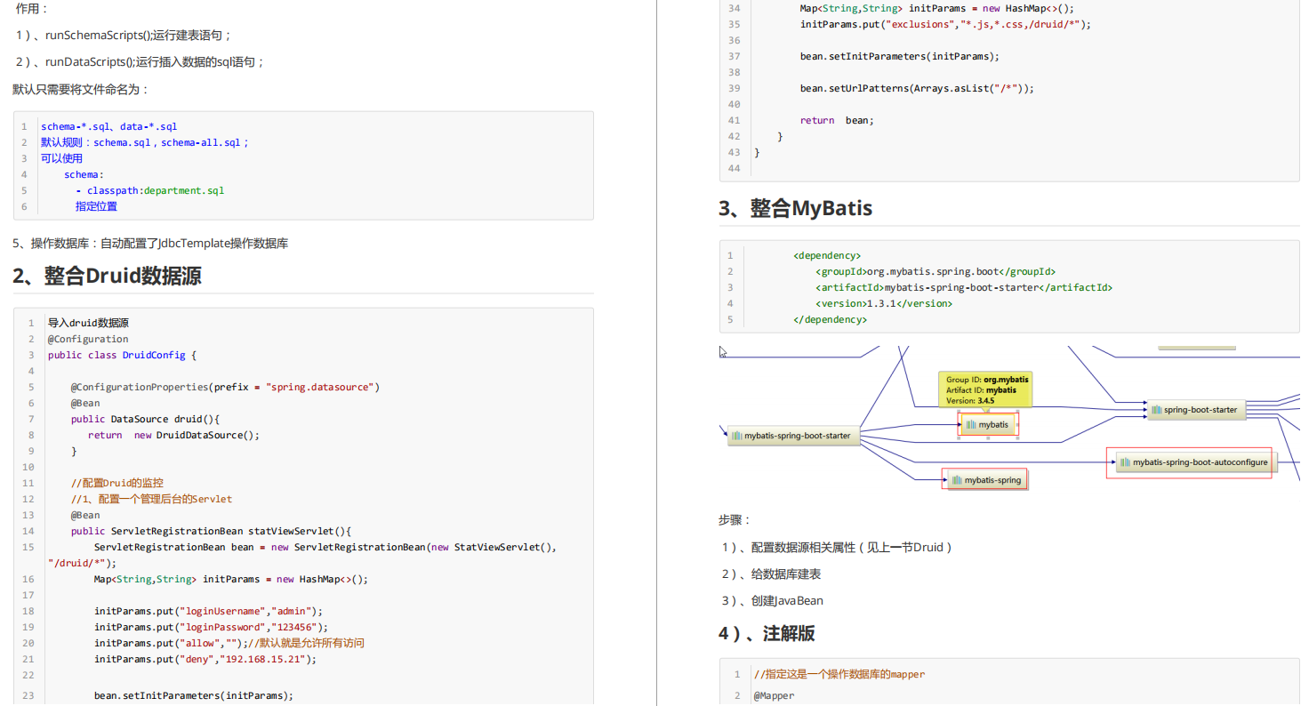This screenshot has width=1309, height=706.
Task: Click the loginPassword "123456" code line
Action: coord(211,627)
